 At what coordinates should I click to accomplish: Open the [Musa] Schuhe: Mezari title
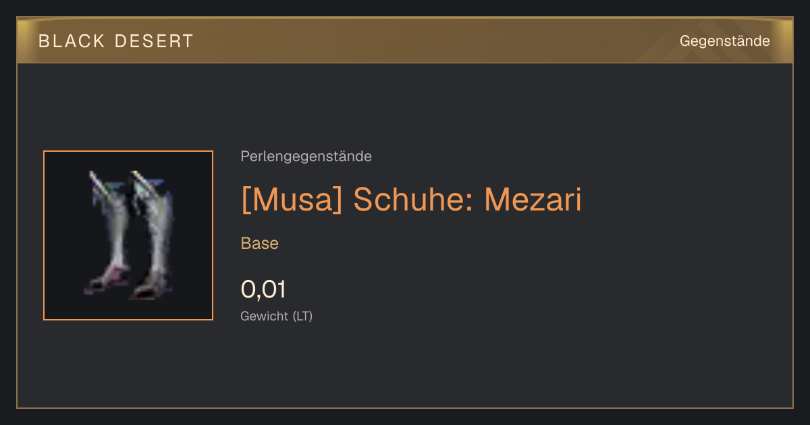411,200
